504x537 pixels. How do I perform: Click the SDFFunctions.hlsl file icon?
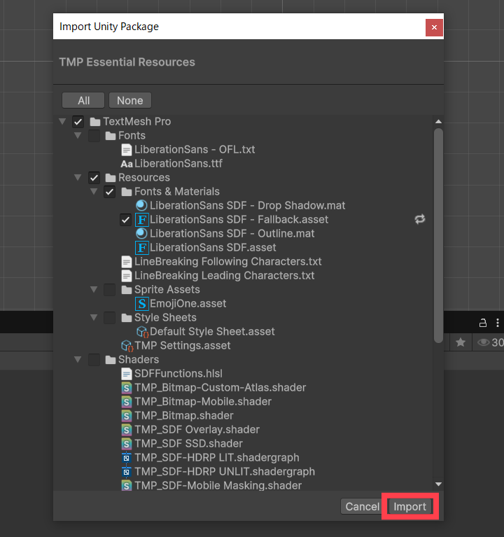(126, 374)
